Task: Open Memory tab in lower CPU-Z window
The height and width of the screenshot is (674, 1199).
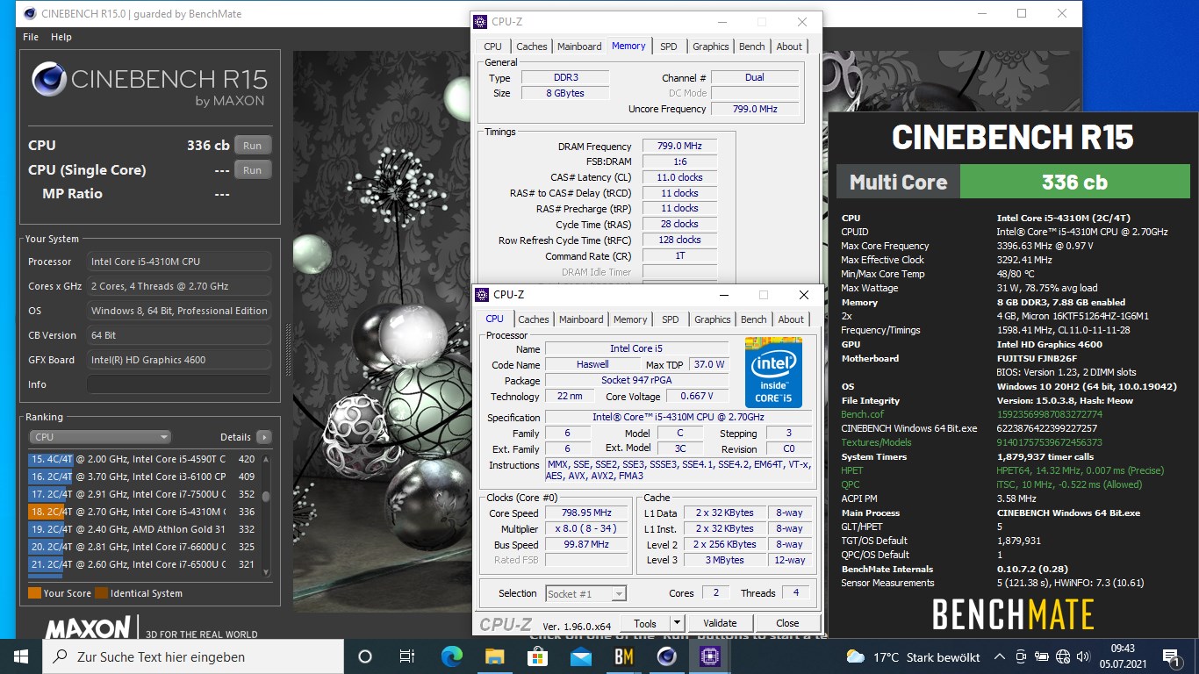Action: [x=630, y=319]
